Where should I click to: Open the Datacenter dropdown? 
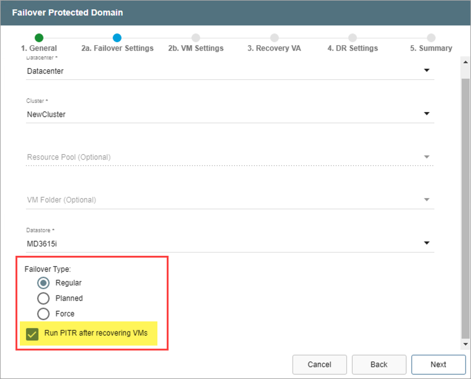pyautogui.click(x=426, y=71)
